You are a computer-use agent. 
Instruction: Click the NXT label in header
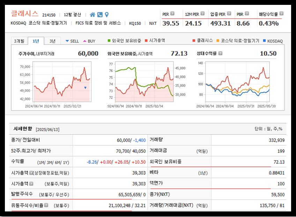click(x=153, y=24)
